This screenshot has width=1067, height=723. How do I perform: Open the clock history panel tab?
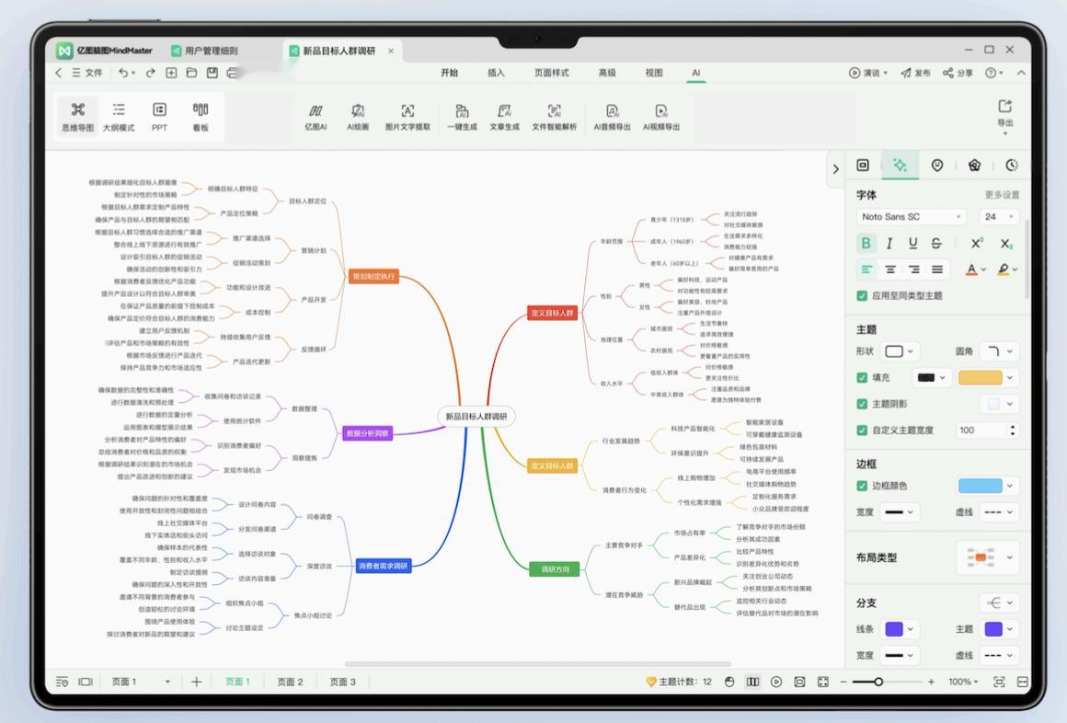pos(1012,165)
